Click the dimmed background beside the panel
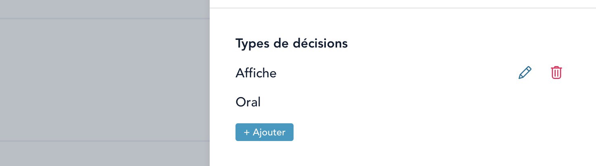Viewport: 596px width, 166px height. [105, 81]
